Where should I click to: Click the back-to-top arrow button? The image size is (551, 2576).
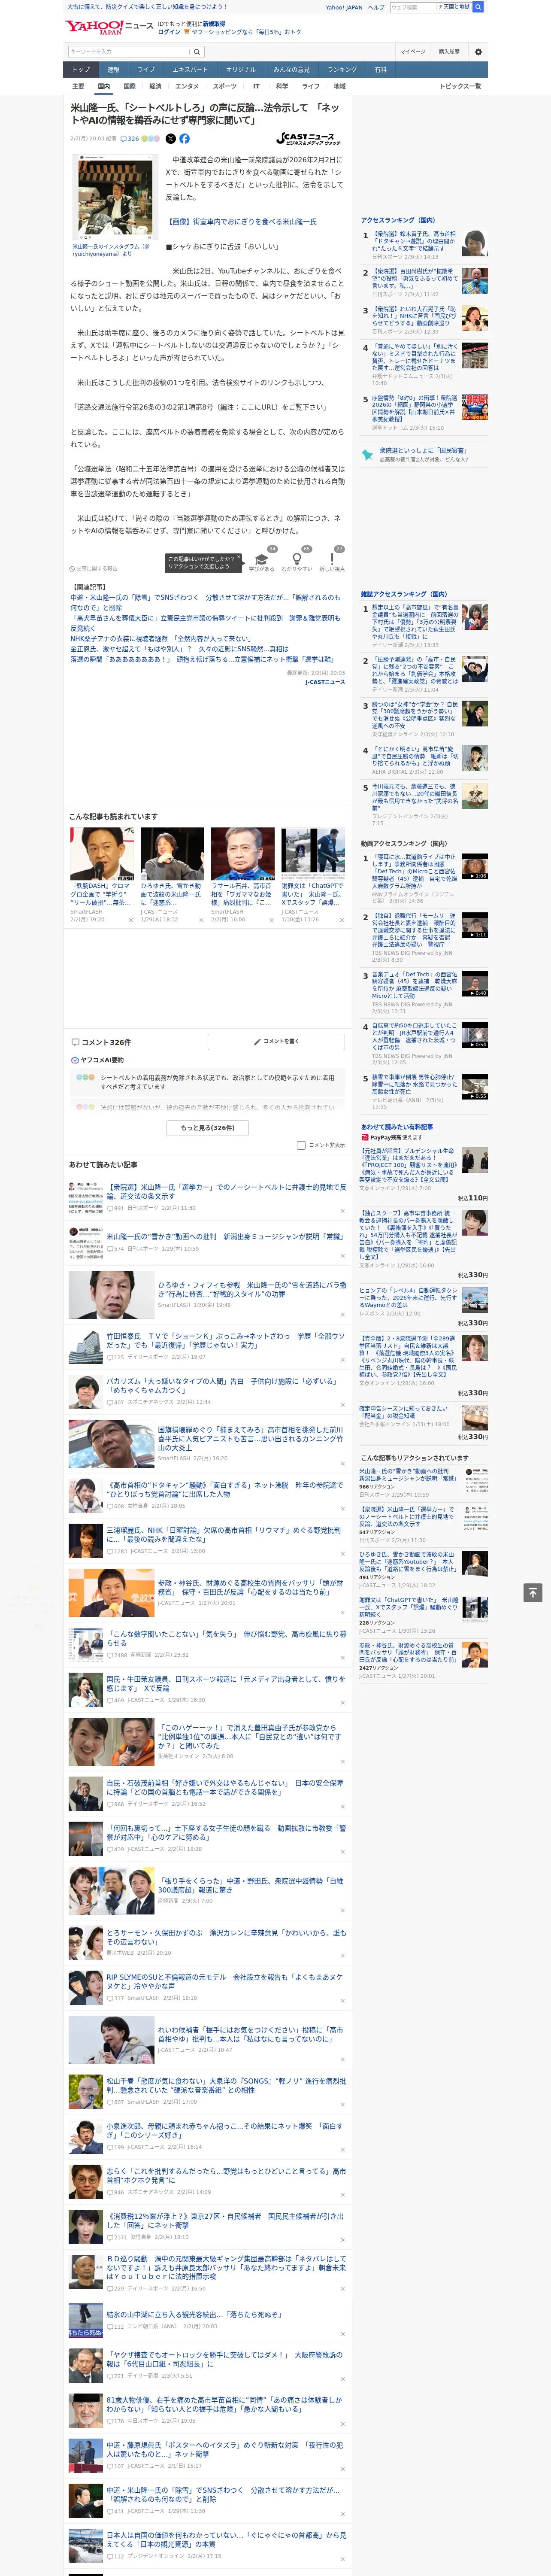[x=533, y=1592]
